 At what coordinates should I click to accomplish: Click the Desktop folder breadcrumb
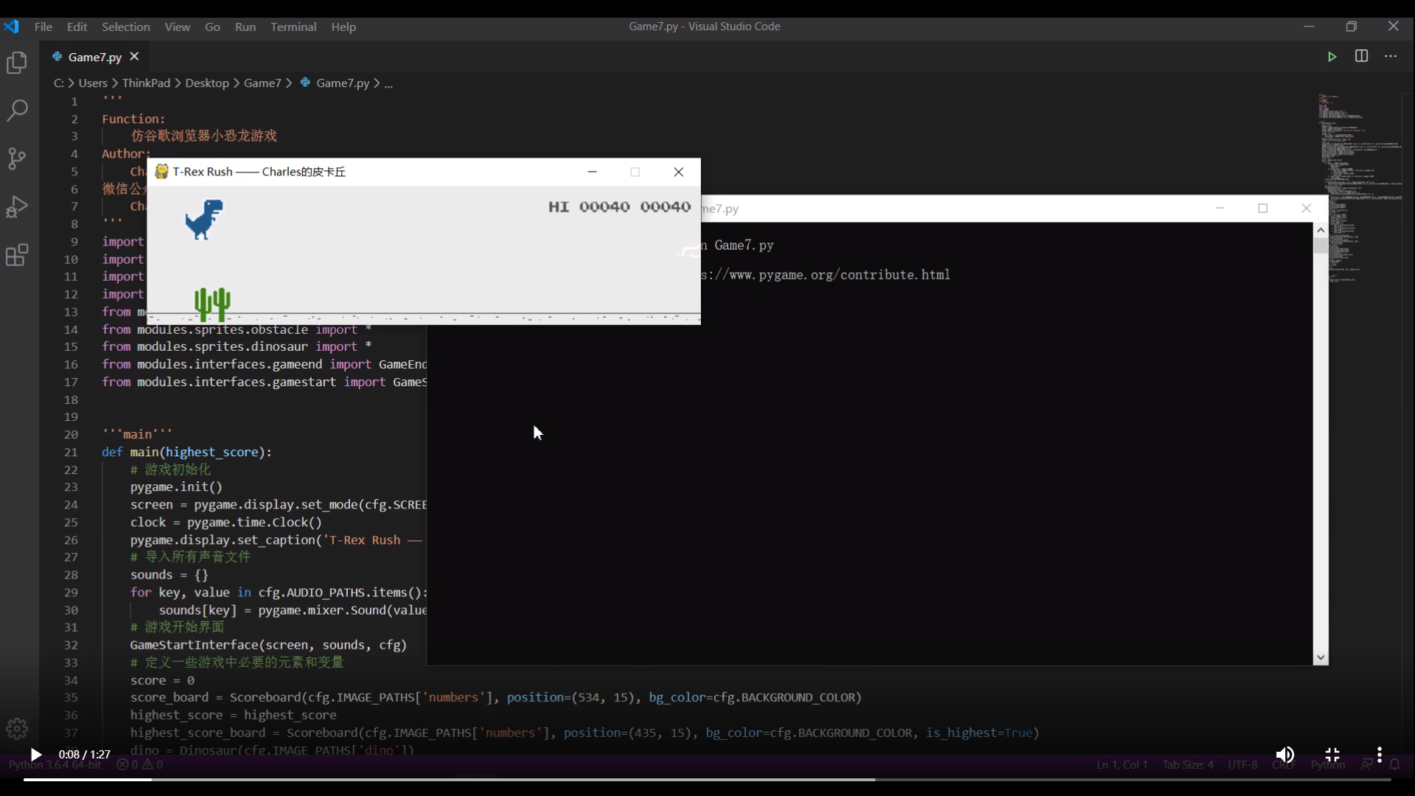pos(206,83)
